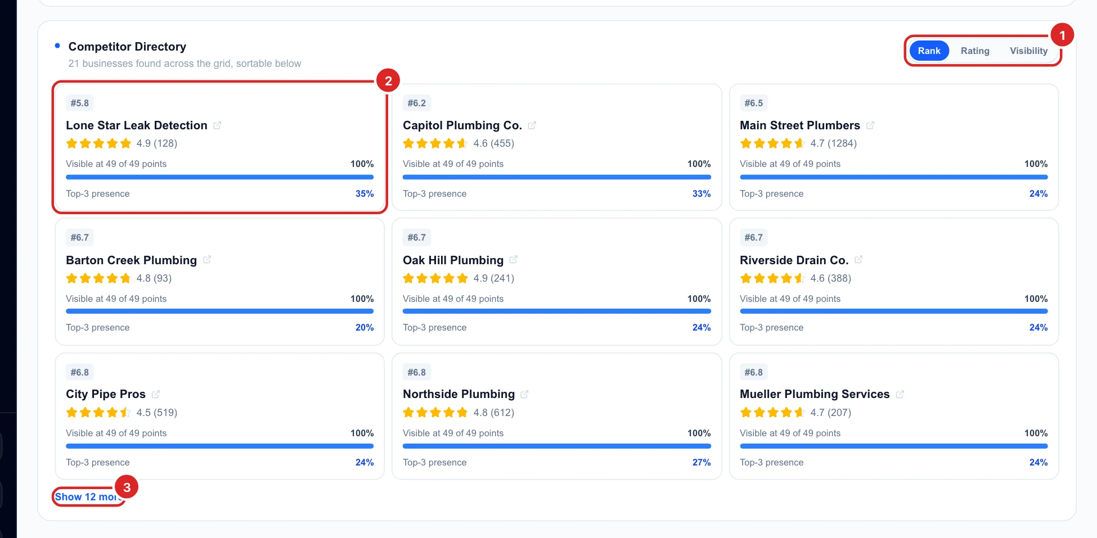
Task: Click '4.8 (612)' rating text
Action: [x=494, y=413]
